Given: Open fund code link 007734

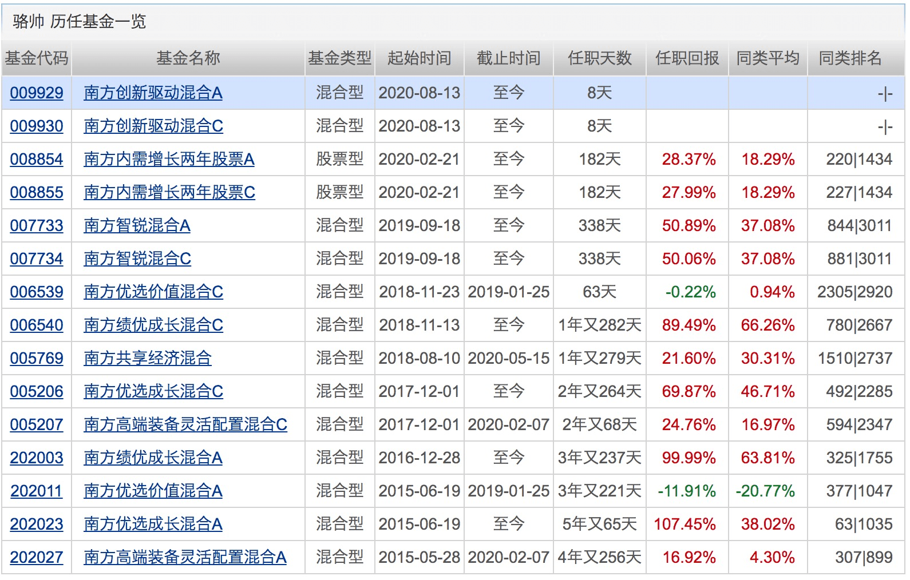Looking at the screenshot, I should (x=37, y=259).
